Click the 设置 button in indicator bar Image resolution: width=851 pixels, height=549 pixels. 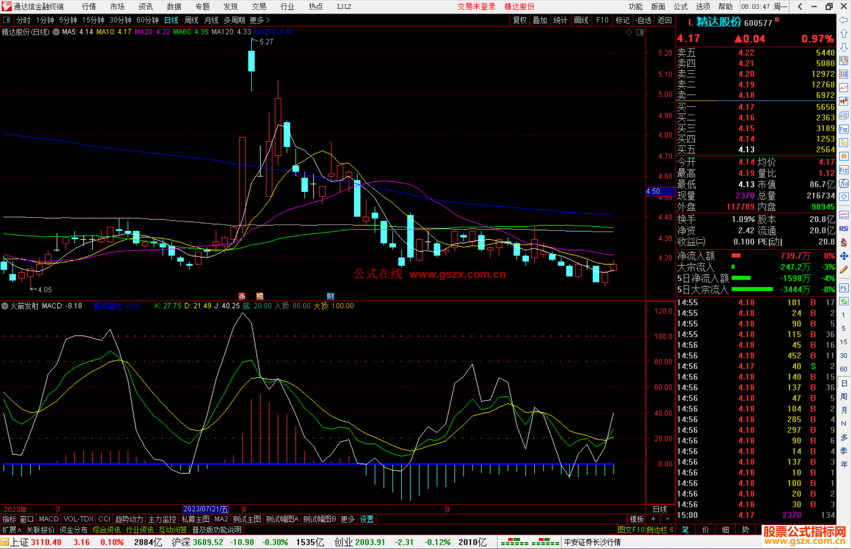366,519
